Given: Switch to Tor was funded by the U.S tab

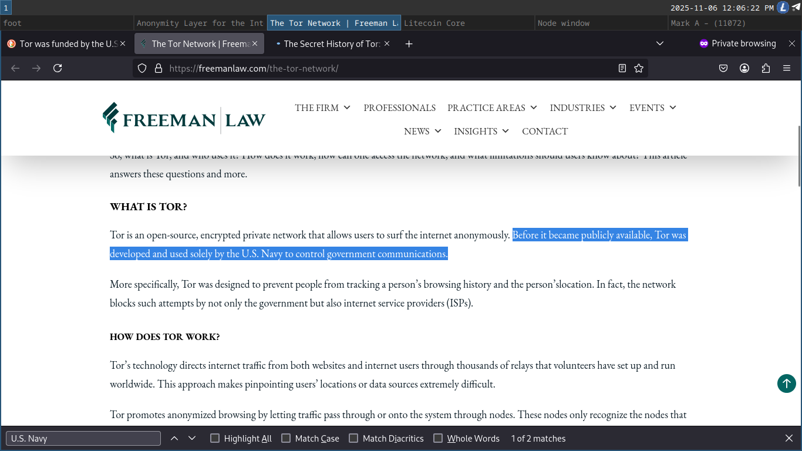Looking at the screenshot, I should pyautogui.click(x=65, y=44).
